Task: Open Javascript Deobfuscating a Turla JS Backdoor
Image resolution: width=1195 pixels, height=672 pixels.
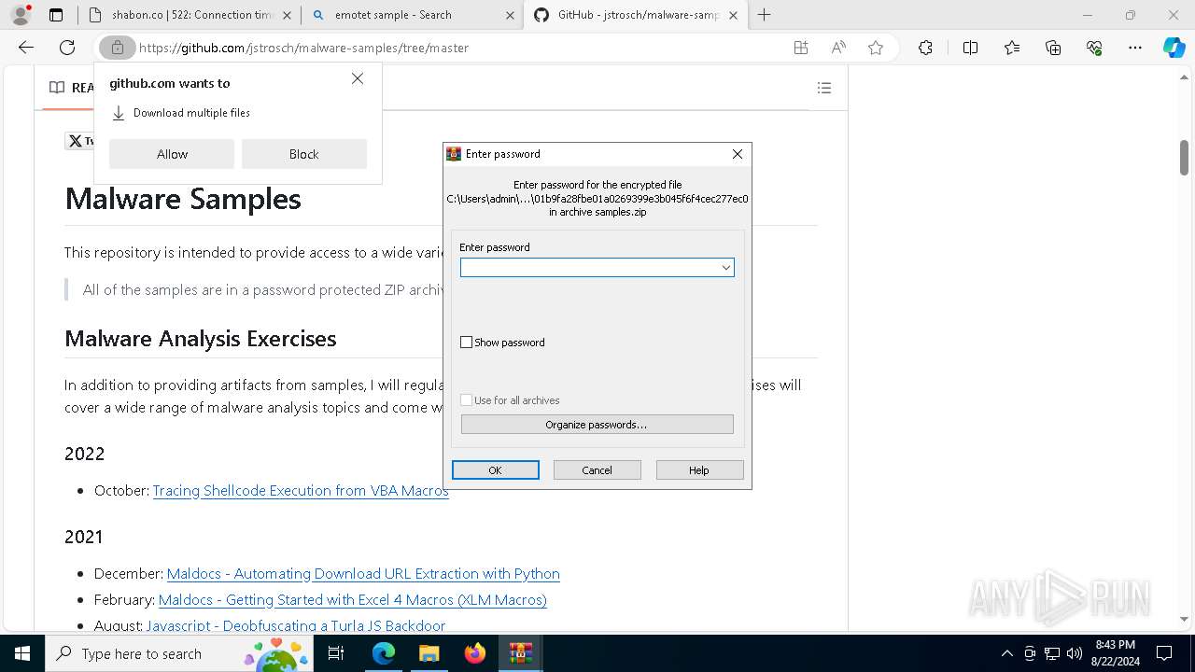Action: click(296, 625)
